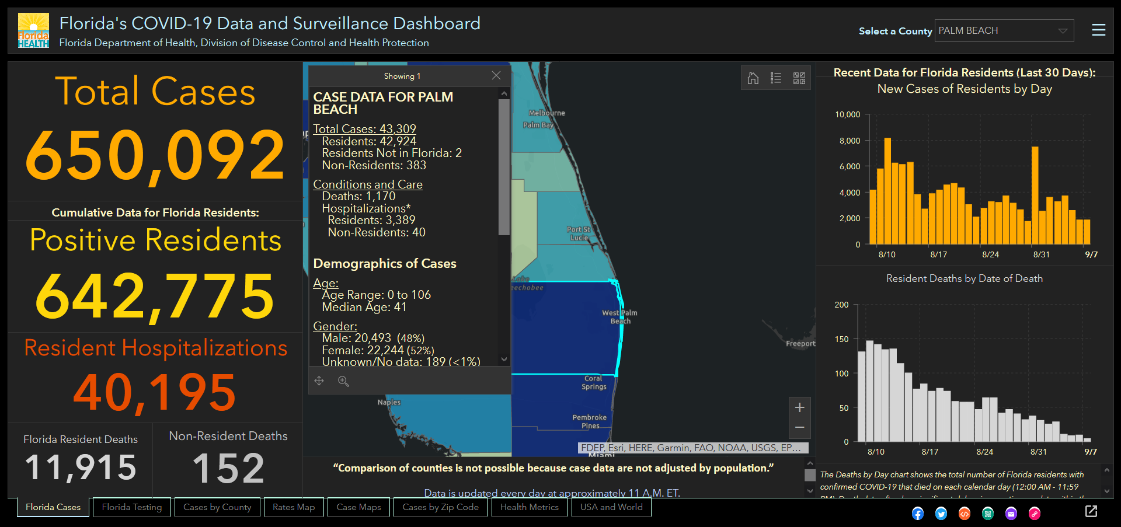This screenshot has width=1121, height=527.
Task: Share dashboard via Twitter icon
Action: (x=941, y=514)
